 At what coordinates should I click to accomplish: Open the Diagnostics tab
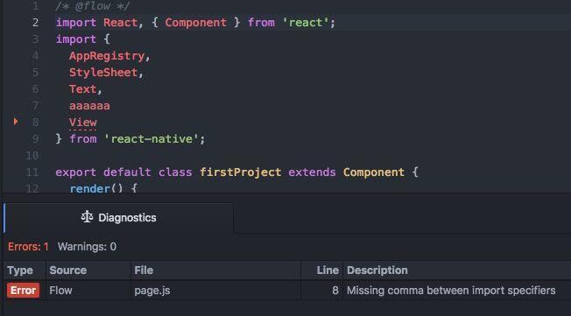click(118, 218)
